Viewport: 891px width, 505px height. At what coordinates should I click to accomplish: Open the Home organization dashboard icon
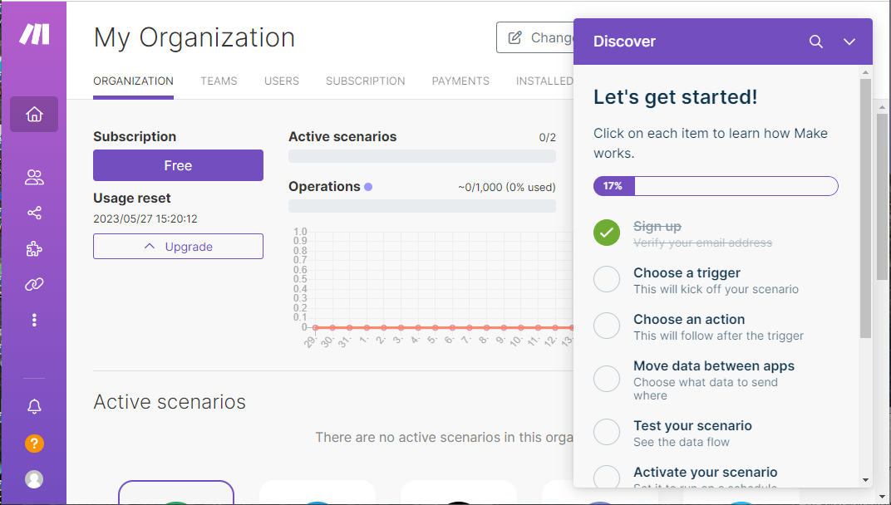point(34,114)
